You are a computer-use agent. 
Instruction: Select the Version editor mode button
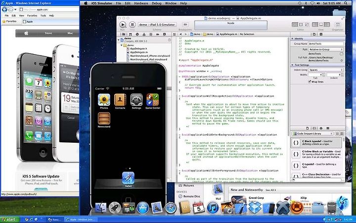pos(307,25)
